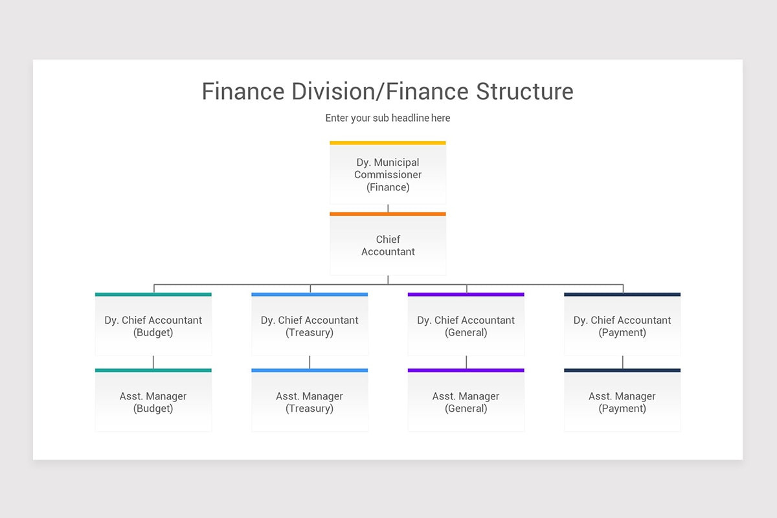Select the Asst. Manager (Payment) box
Viewport: 777px width, 518px height.
coord(622,401)
